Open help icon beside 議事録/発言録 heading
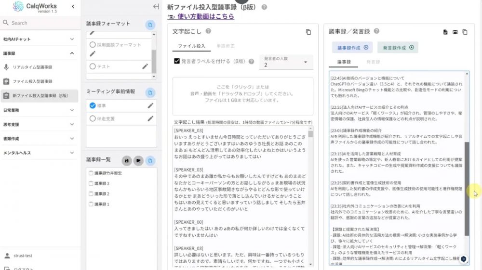 click(376, 31)
